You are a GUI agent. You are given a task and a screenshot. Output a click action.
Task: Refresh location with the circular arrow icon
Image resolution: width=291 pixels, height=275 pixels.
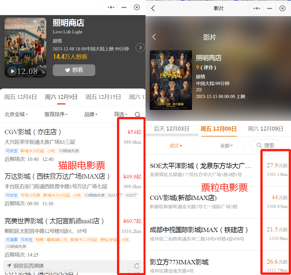pyautogui.click(x=137, y=266)
